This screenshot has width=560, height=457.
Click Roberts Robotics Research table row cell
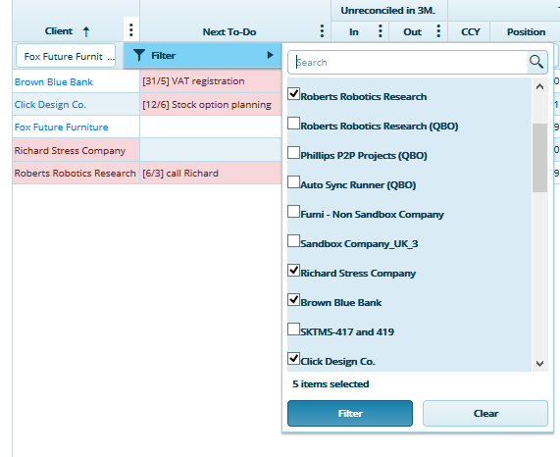[x=76, y=174]
